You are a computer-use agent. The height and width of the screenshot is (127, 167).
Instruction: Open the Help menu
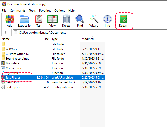71,11
